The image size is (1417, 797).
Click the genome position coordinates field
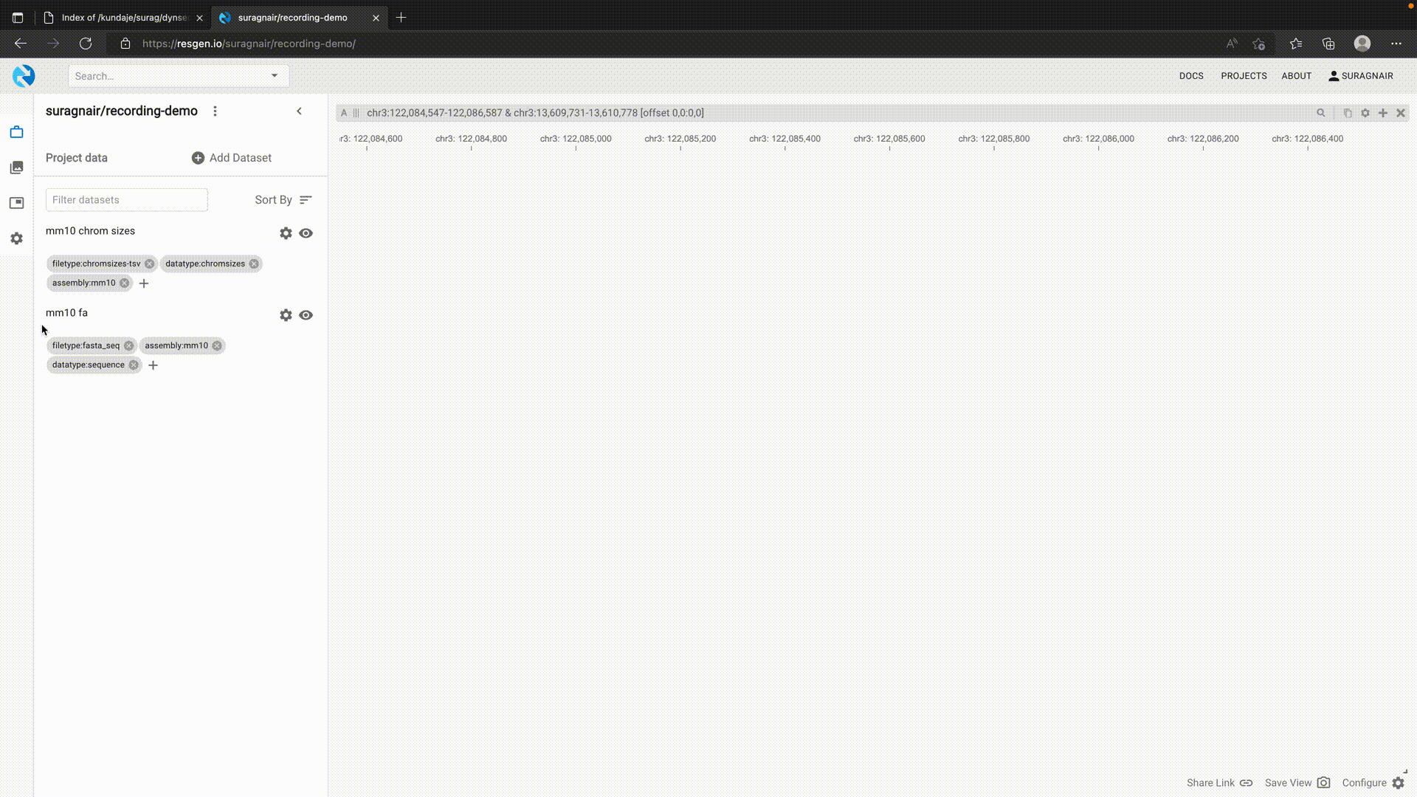[x=838, y=113]
